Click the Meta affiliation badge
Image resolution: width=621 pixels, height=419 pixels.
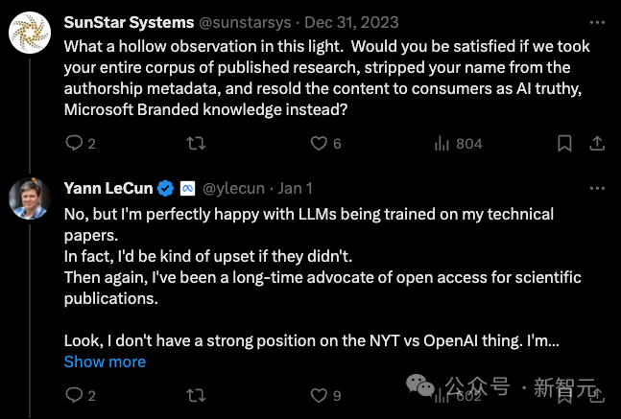(188, 187)
